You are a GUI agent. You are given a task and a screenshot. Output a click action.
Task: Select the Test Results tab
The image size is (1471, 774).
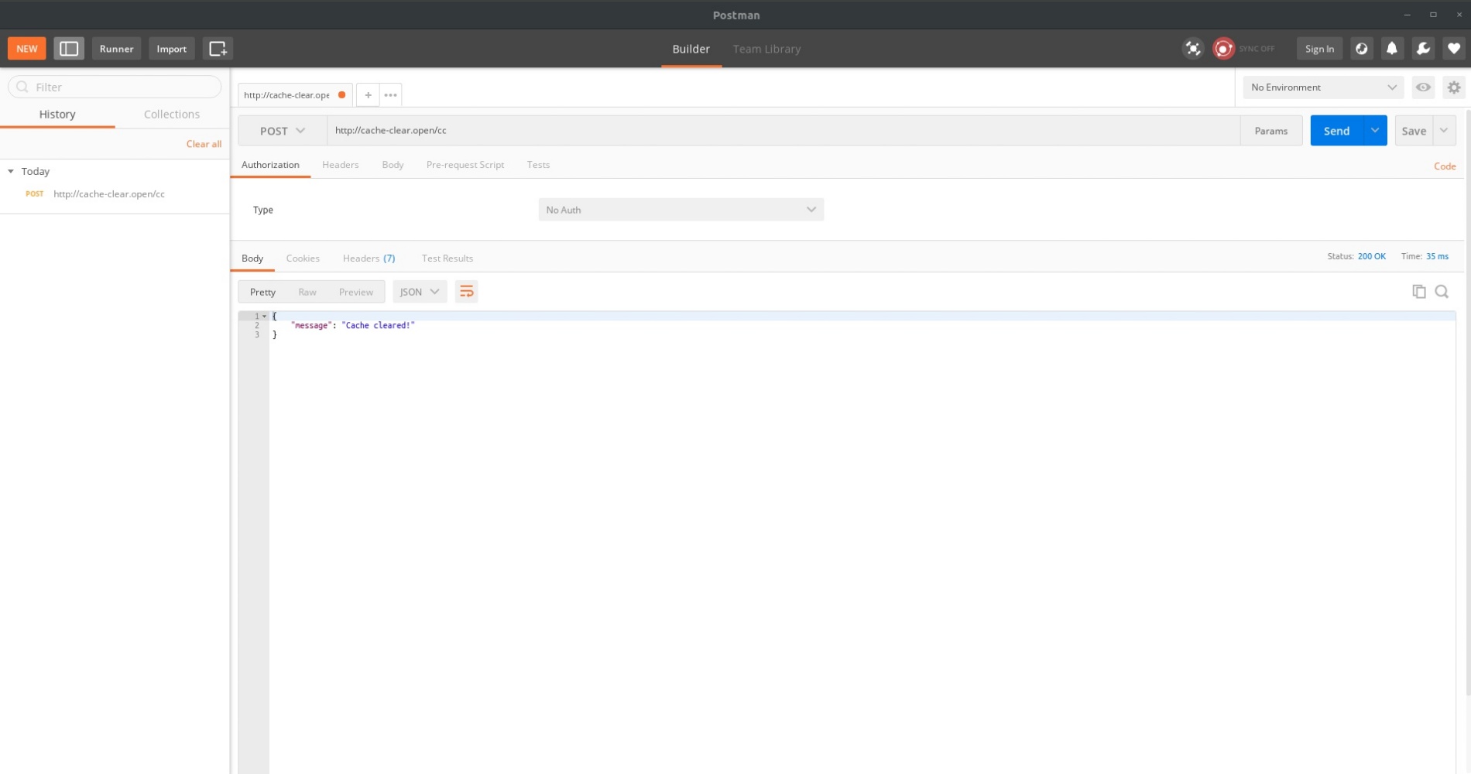447,258
